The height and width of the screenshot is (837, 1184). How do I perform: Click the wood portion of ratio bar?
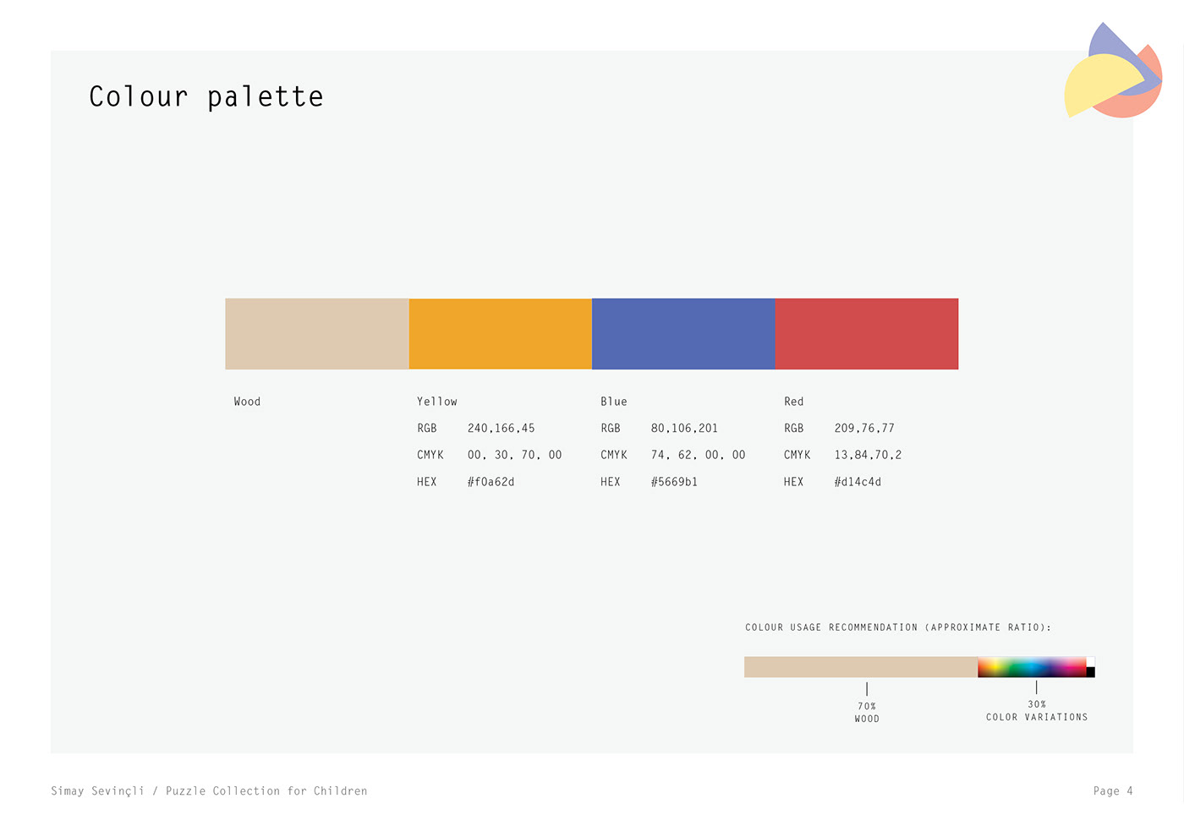[860, 667]
